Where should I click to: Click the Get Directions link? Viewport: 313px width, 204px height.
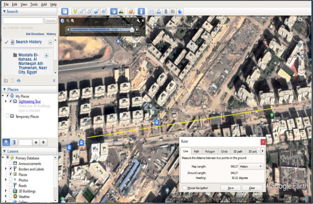click(35, 34)
